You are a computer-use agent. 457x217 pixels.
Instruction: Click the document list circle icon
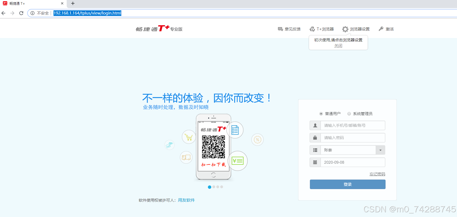(235, 130)
